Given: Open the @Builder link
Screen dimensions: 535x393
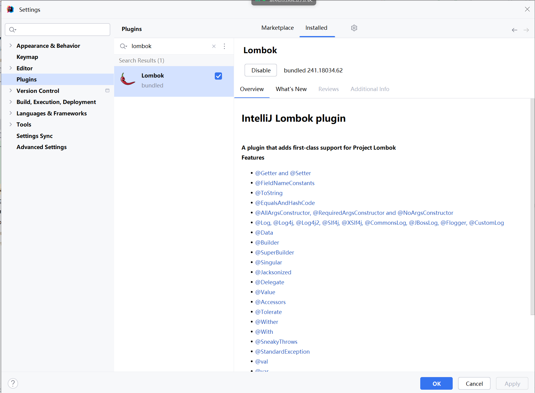Looking at the screenshot, I should pyautogui.click(x=267, y=242).
